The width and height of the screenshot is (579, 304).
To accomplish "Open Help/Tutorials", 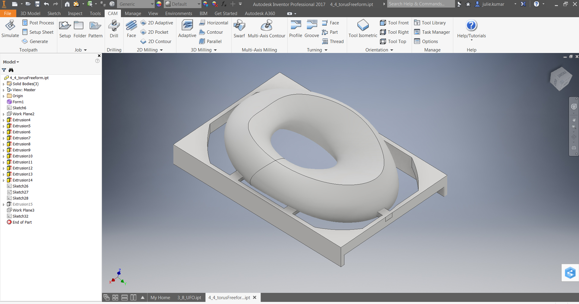I will [x=471, y=29].
